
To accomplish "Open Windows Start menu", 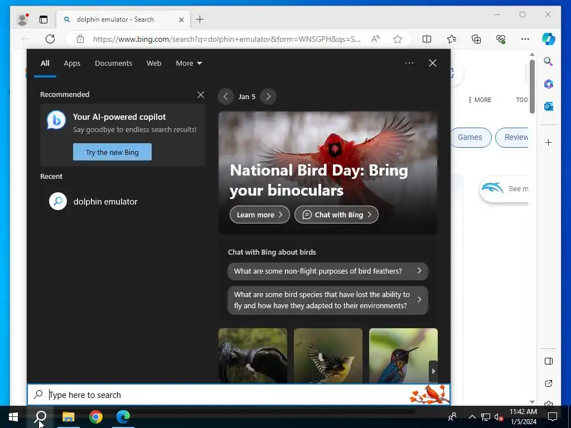I will point(13,417).
